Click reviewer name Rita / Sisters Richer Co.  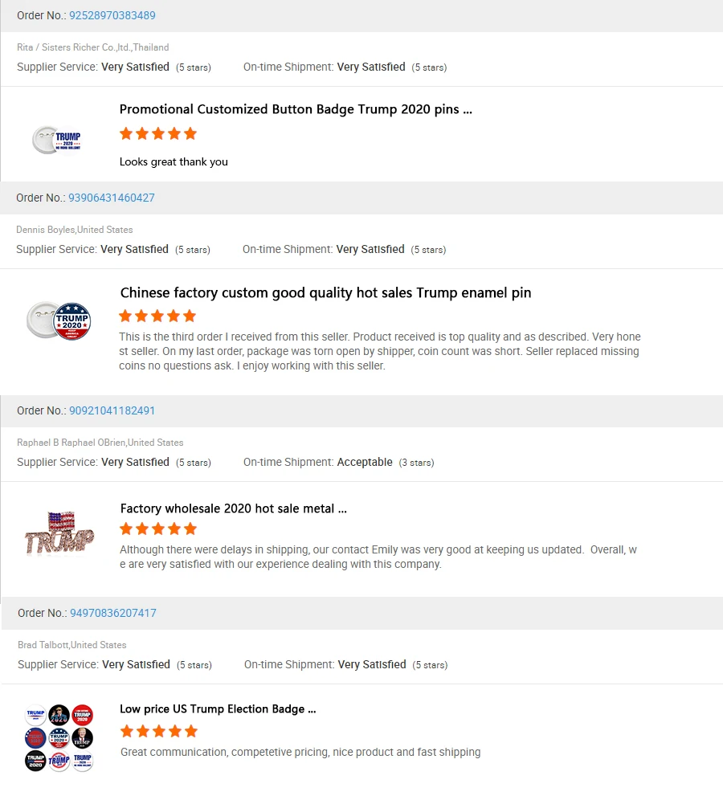click(93, 47)
